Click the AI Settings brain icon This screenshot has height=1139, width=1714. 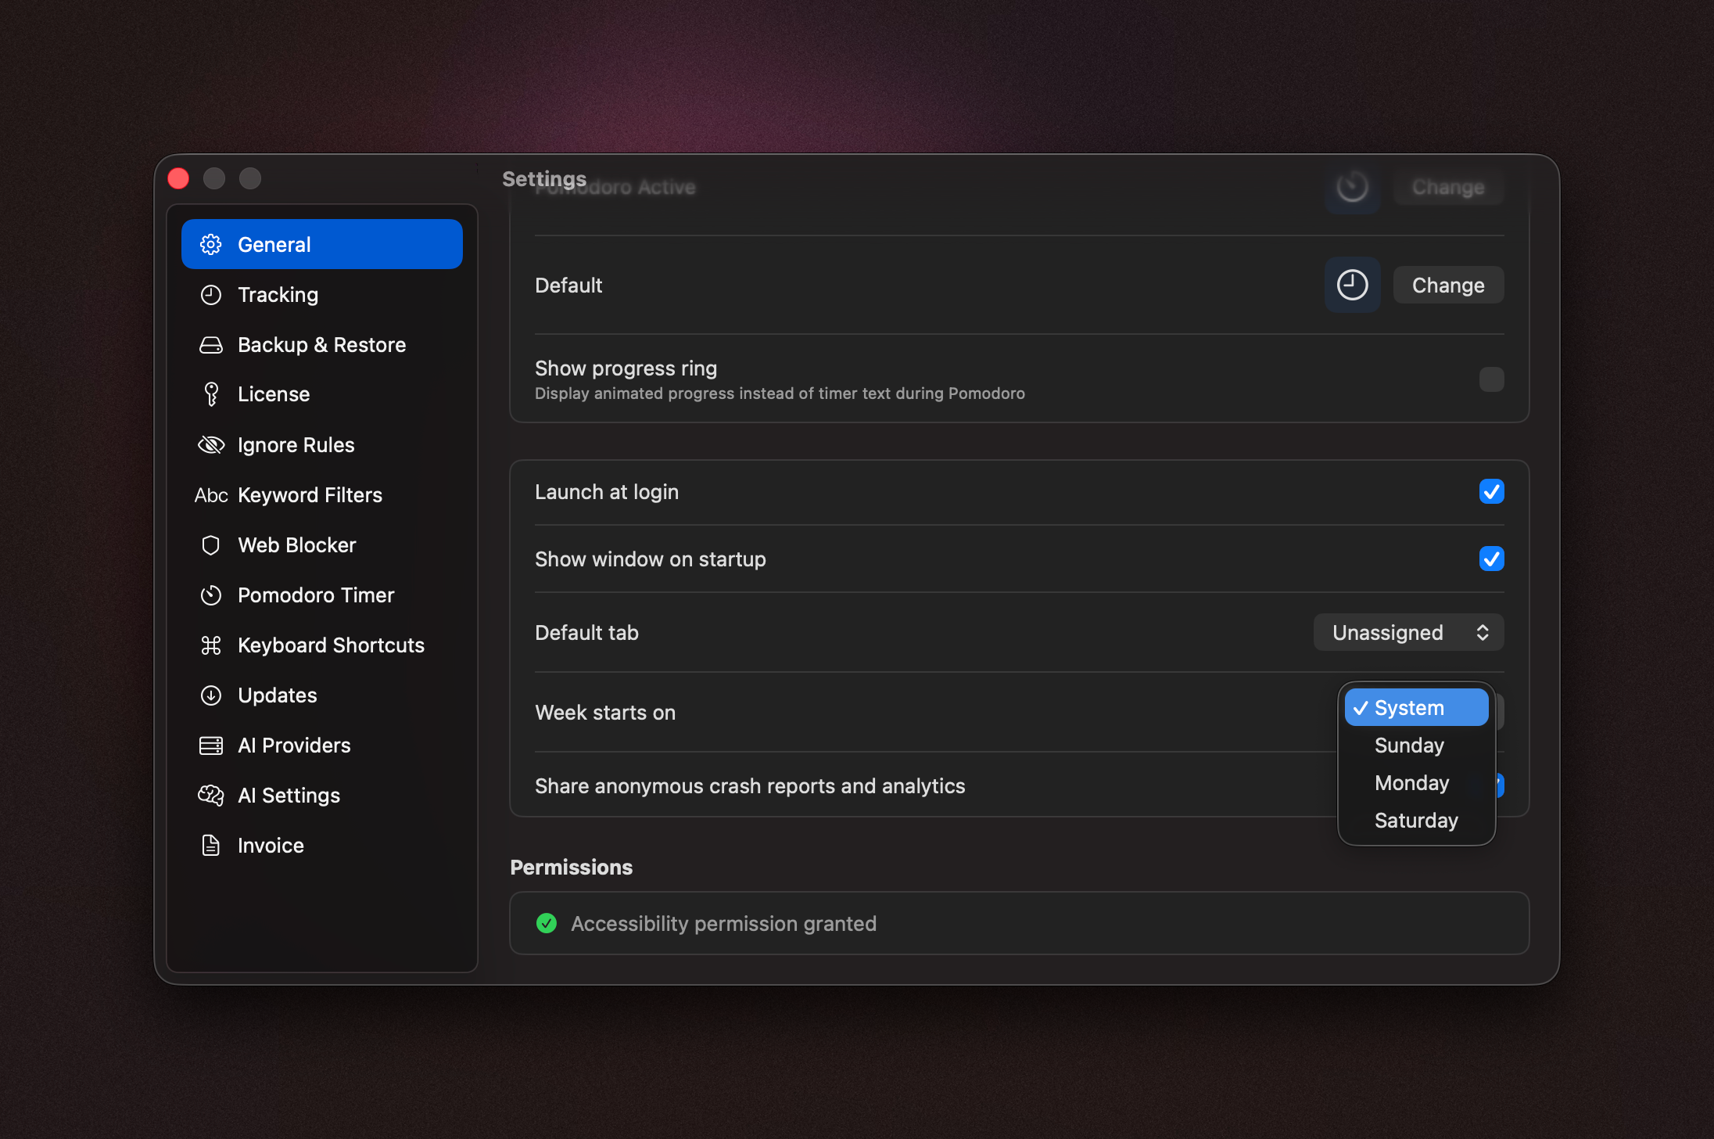(210, 796)
